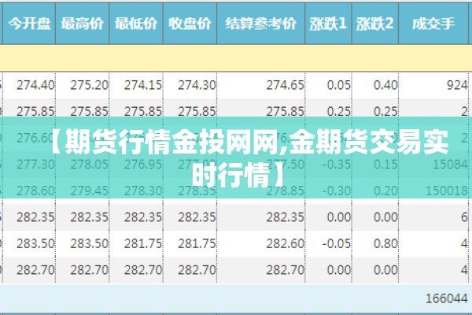Select 282.70 in the 最高价 column
The height and width of the screenshot is (315, 472).
[89, 270]
